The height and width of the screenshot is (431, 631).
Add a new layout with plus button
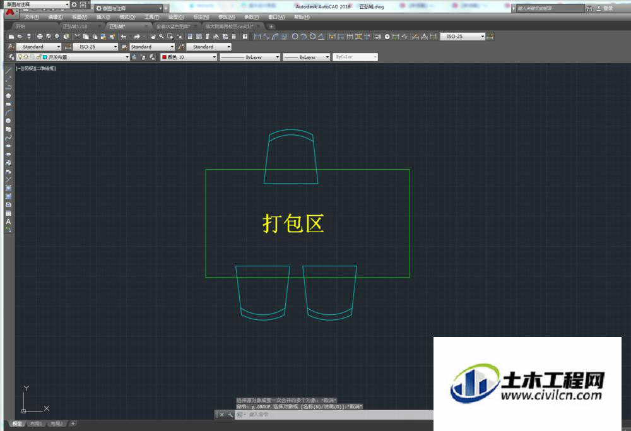[x=73, y=424]
